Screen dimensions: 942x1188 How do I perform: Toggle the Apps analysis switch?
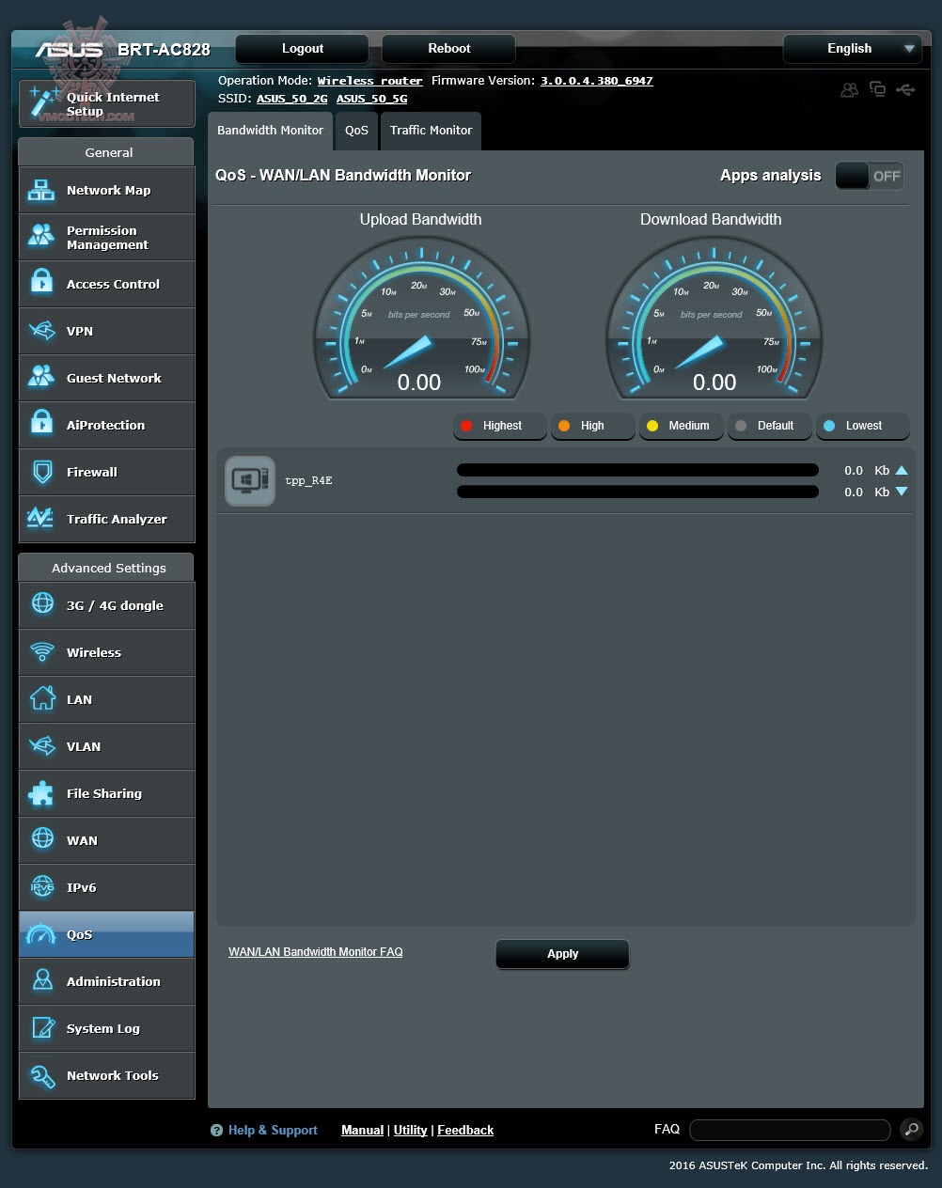coord(870,176)
